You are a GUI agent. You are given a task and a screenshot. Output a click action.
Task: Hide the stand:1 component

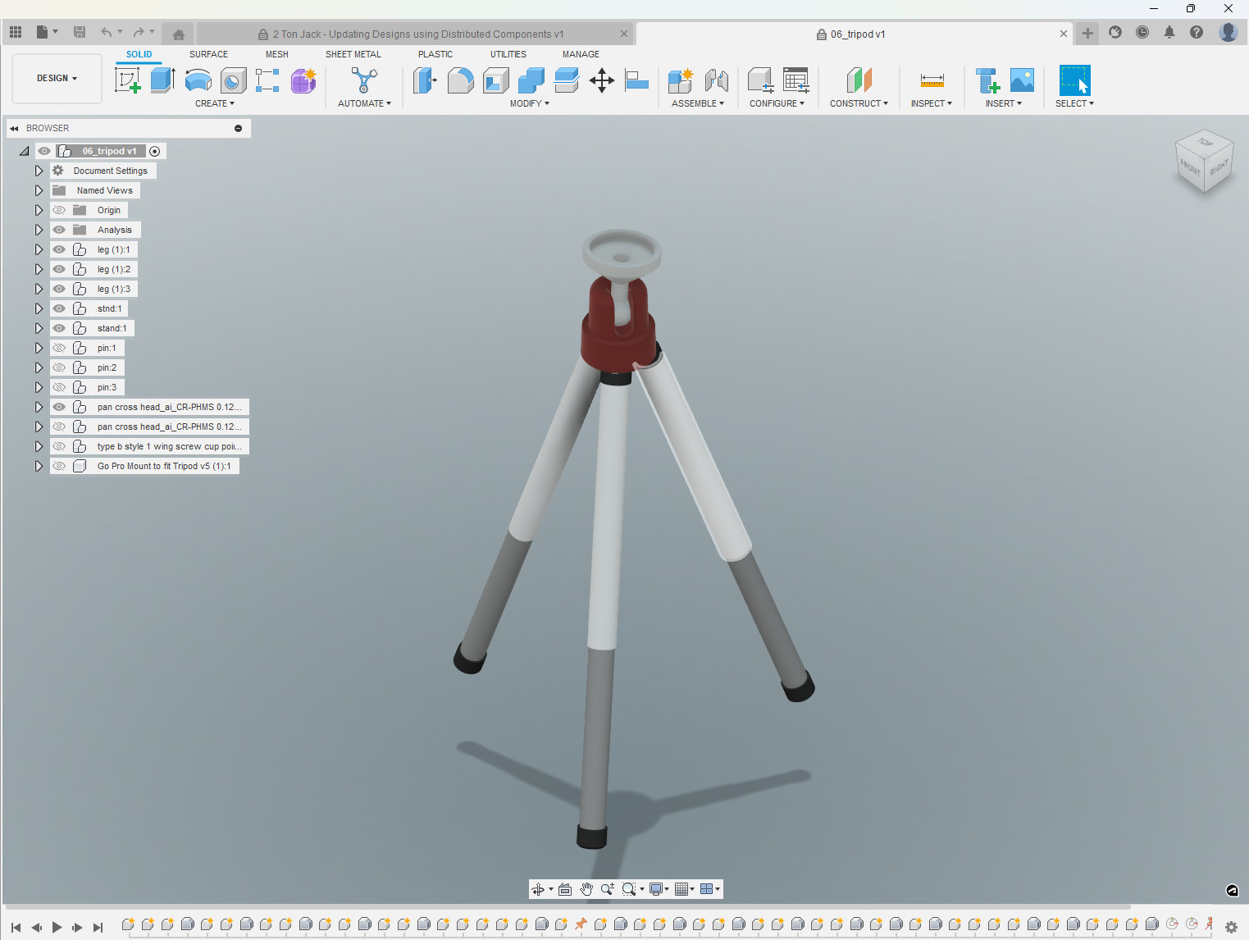pos(59,328)
